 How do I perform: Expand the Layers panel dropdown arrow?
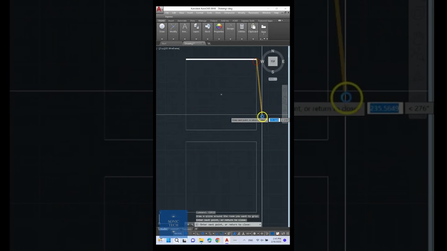[x=196, y=39]
